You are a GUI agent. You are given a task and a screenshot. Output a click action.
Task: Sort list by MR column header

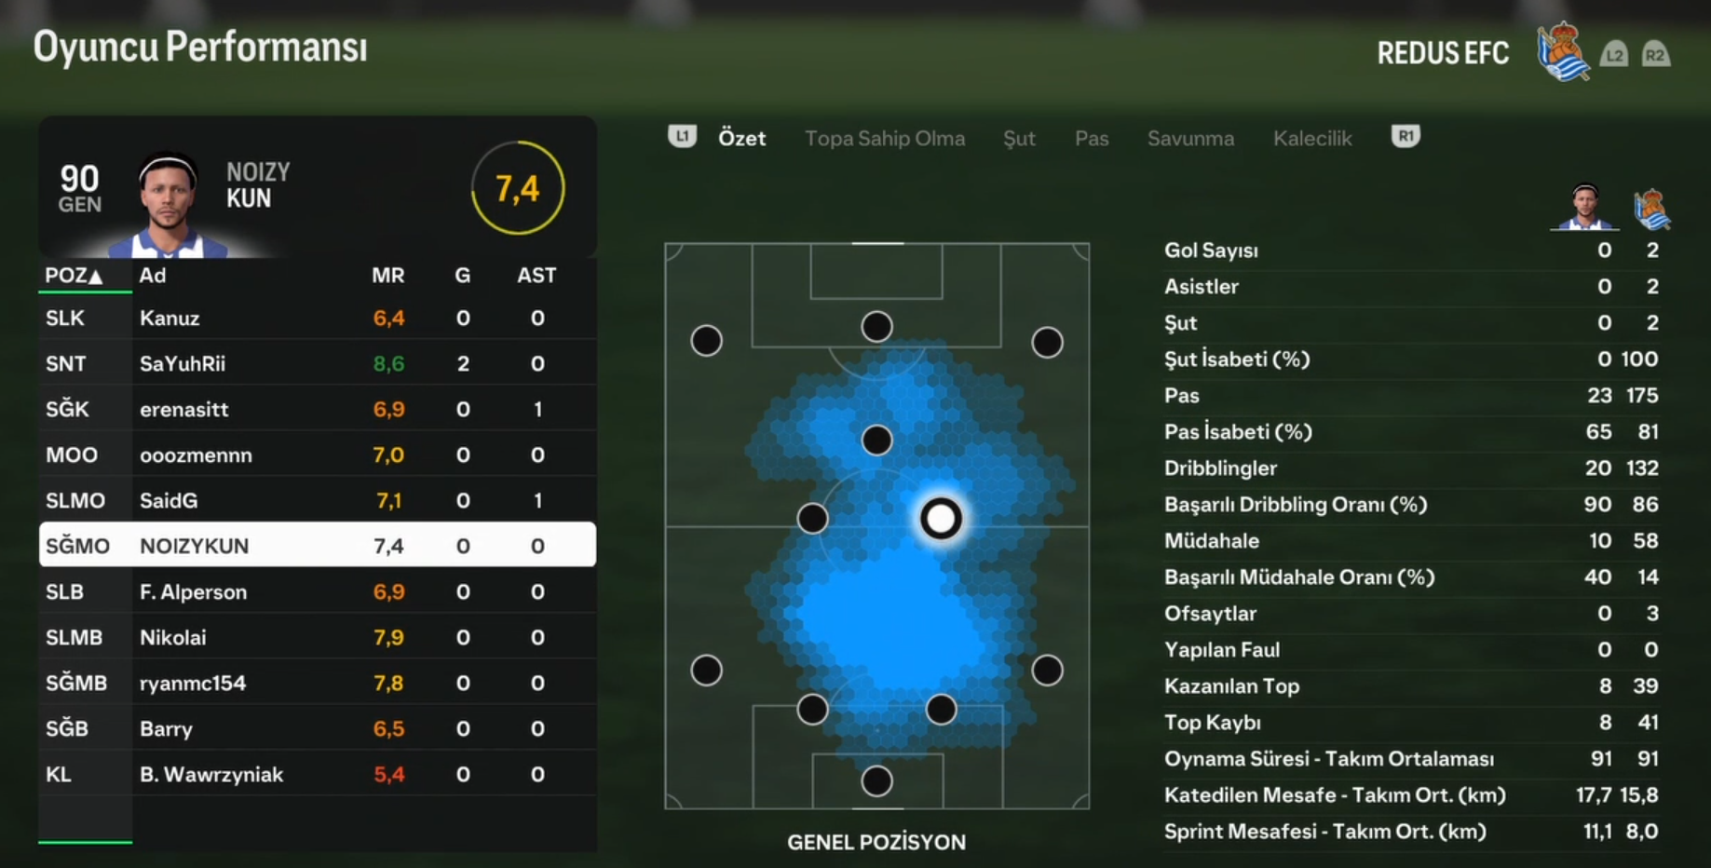click(x=388, y=276)
